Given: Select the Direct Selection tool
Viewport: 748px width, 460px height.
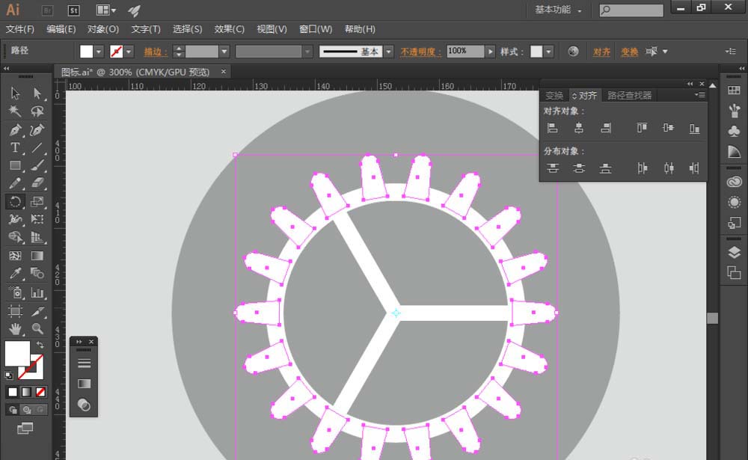Looking at the screenshot, I should click(x=37, y=93).
